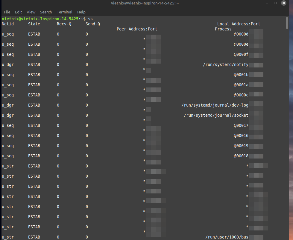Click u_str in the /run/user/1000/bus row

coord(8,237)
